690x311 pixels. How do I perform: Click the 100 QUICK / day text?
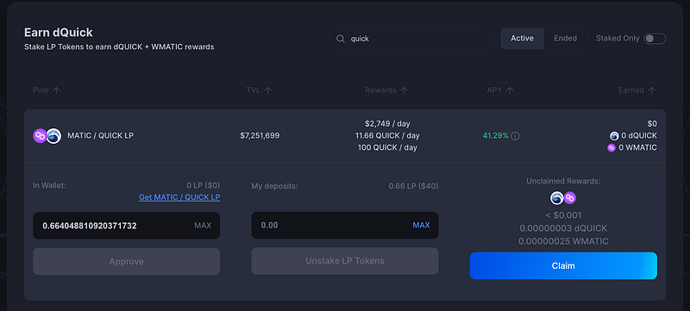(387, 147)
